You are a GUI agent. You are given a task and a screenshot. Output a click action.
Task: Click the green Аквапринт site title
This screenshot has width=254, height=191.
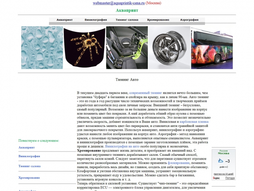(x=127, y=10)
